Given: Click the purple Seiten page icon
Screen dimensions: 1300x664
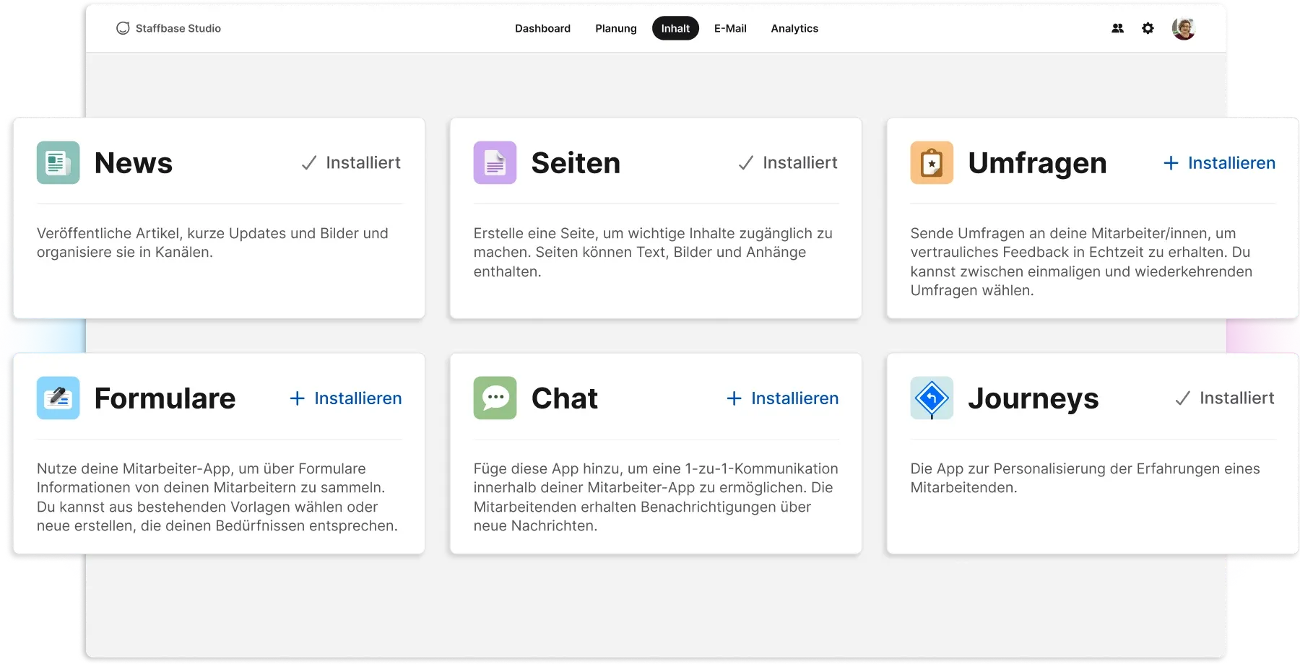Looking at the screenshot, I should tap(495, 163).
